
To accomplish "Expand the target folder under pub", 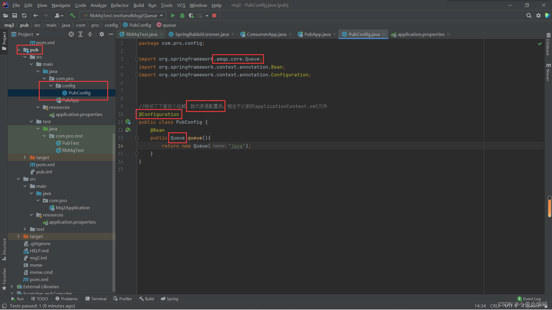I will [x=25, y=157].
